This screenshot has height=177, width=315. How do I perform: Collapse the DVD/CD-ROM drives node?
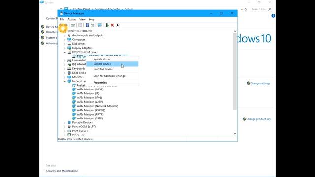tap(65, 52)
